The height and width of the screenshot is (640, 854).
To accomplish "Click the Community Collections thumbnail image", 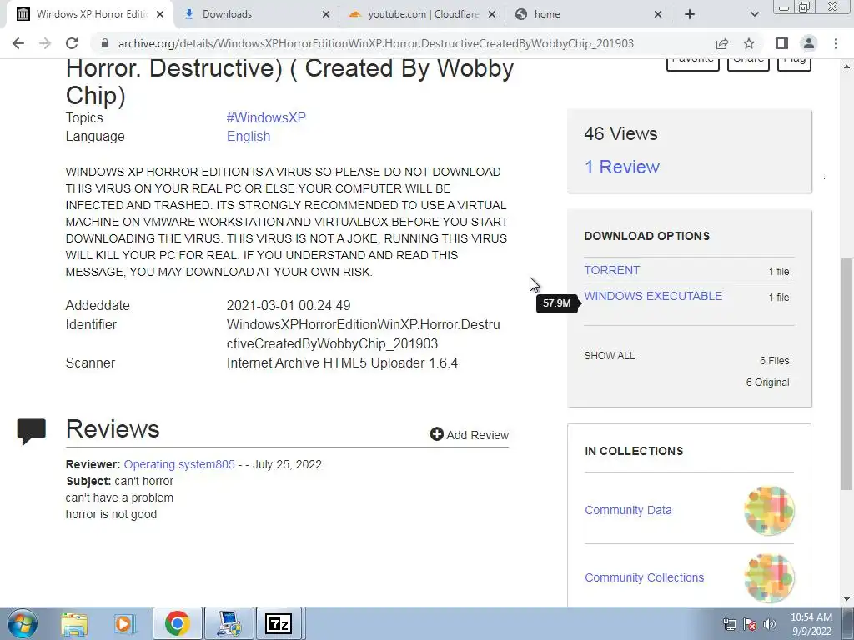I will coord(769,578).
